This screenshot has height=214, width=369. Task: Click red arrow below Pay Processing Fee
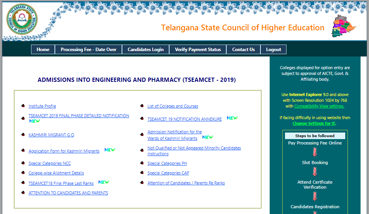tap(315, 151)
